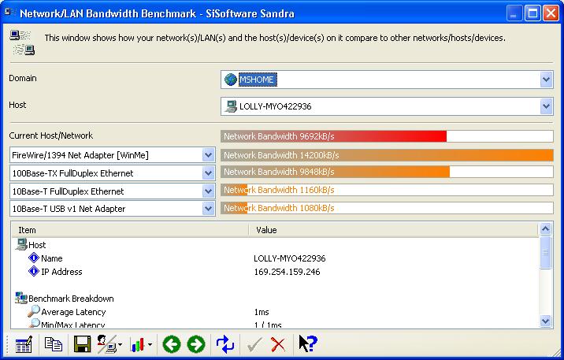Click the list vertical scrollbar thumb
The width and height of the screenshot is (564, 360).
click(x=545, y=252)
